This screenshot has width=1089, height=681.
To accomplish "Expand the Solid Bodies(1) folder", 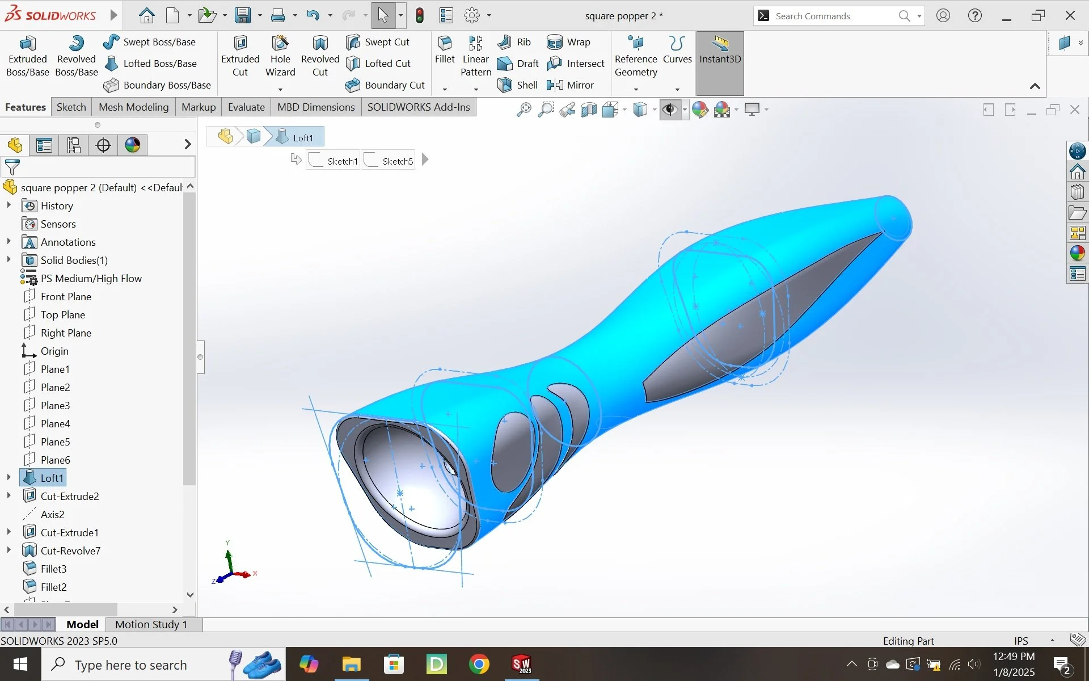I will coord(9,260).
